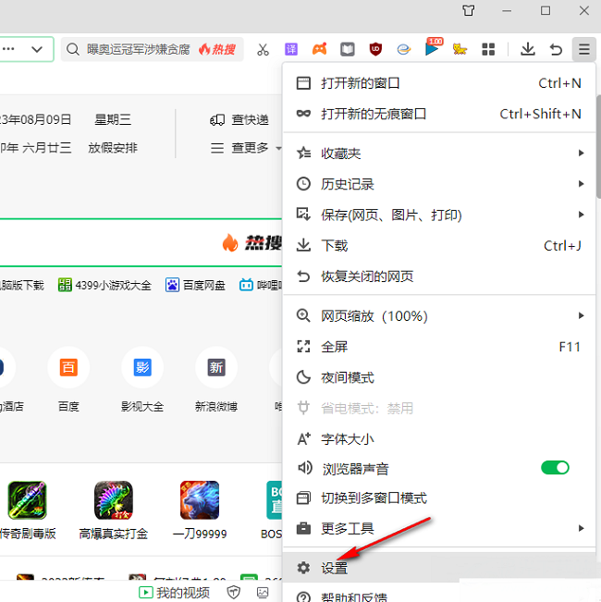Expand the 更多工具 submenu
Image resolution: width=601 pixels, height=602 pixels.
[439, 529]
